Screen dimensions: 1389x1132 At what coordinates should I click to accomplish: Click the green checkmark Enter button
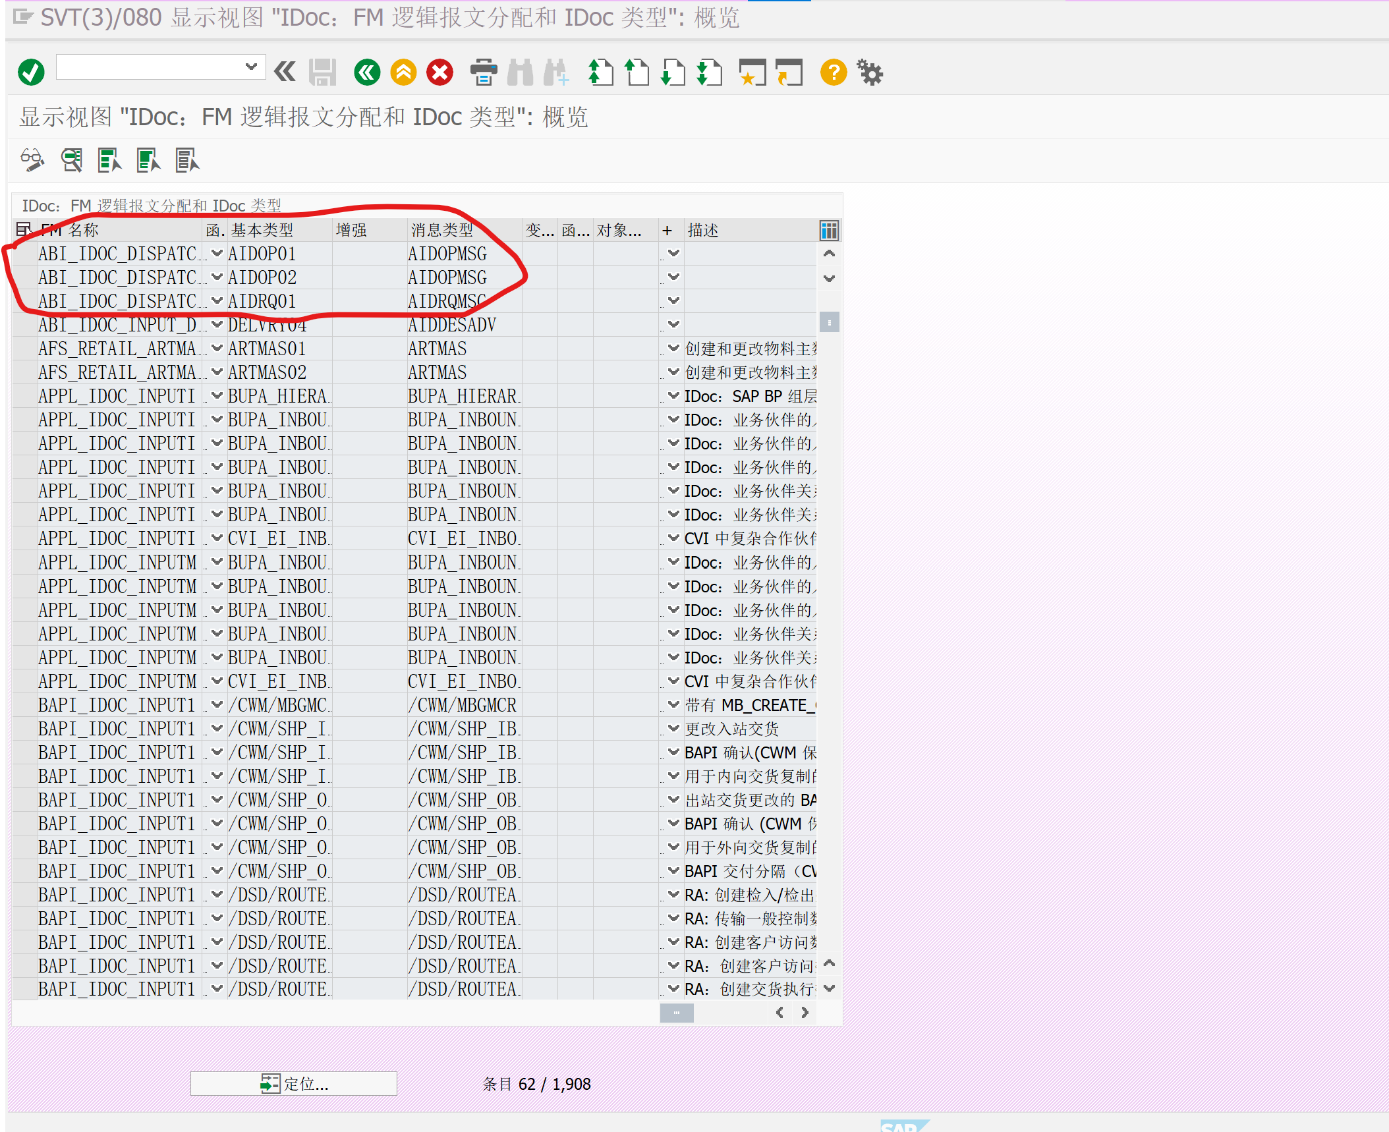pos(31,72)
